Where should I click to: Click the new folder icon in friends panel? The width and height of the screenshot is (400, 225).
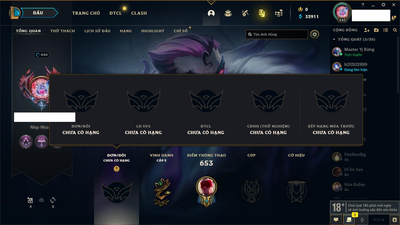tap(376, 30)
